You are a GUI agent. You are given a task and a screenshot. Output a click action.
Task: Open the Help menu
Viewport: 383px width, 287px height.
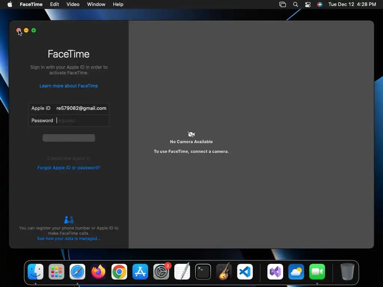pyautogui.click(x=118, y=4)
